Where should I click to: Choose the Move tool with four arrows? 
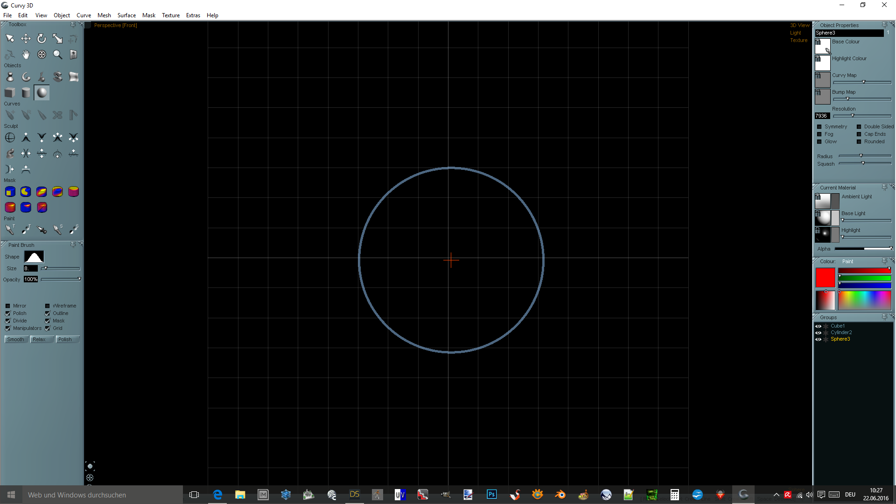click(x=26, y=38)
